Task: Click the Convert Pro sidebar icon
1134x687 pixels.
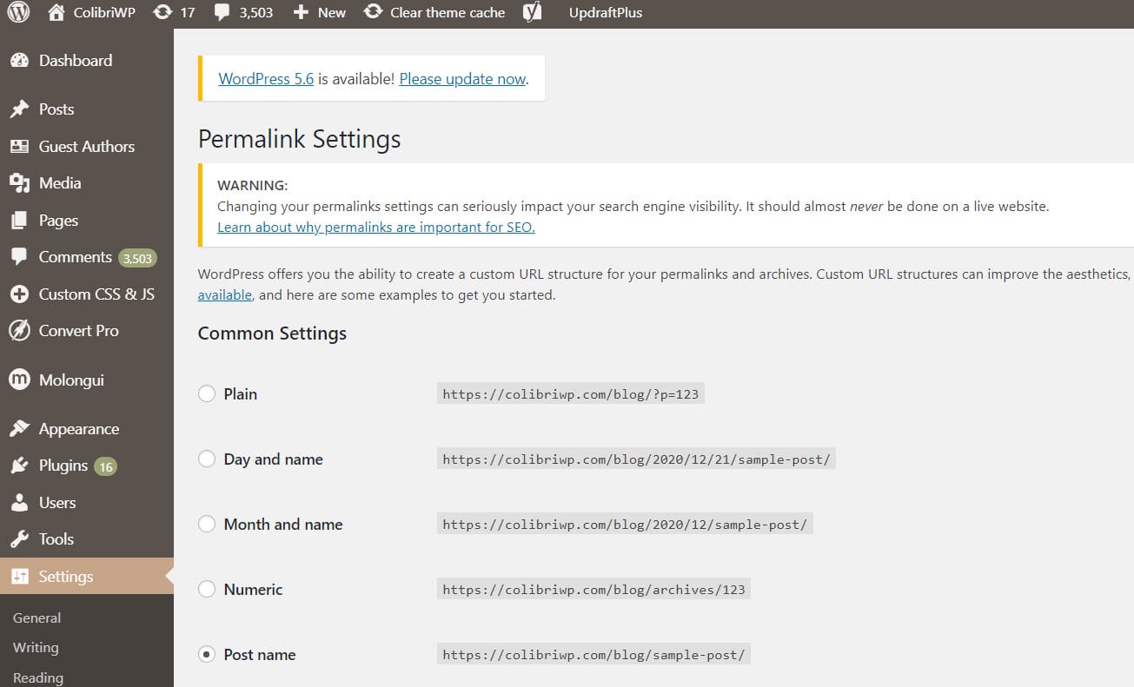Action: coord(19,331)
